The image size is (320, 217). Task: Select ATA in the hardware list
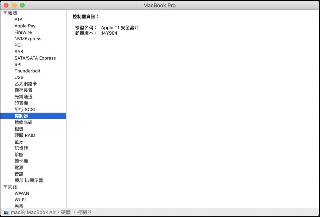[x=18, y=19]
